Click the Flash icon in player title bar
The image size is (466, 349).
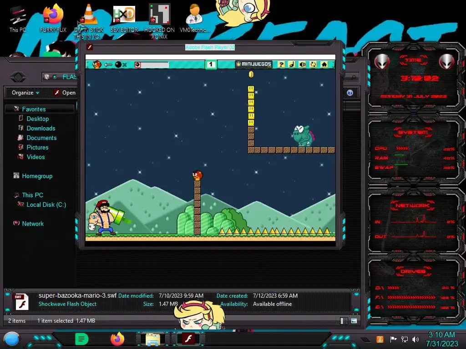(x=90, y=47)
